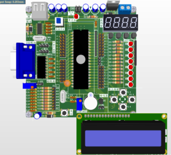Select the P3 pin header left of microcontroller

[x=63, y=71]
